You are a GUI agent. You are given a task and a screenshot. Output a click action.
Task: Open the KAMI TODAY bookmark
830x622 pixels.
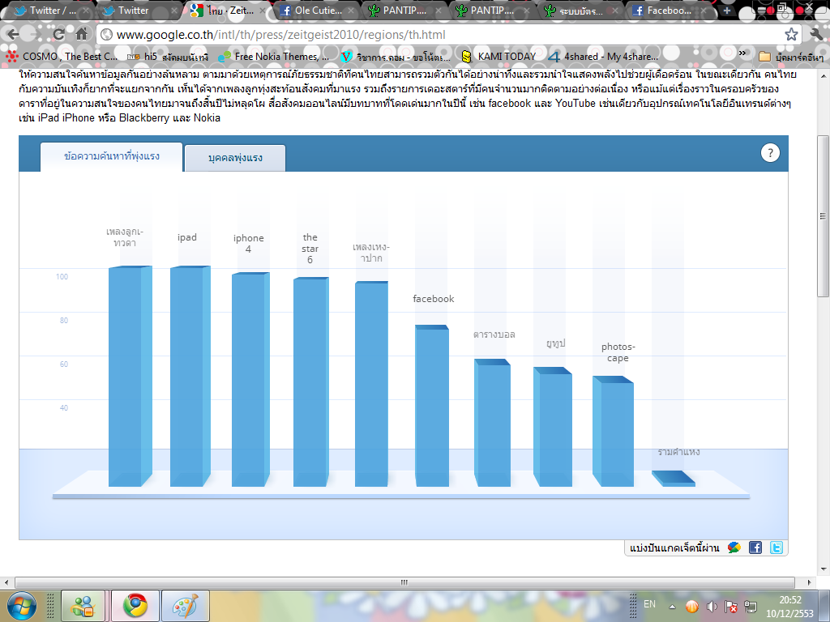pyautogui.click(x=498, y=56)
